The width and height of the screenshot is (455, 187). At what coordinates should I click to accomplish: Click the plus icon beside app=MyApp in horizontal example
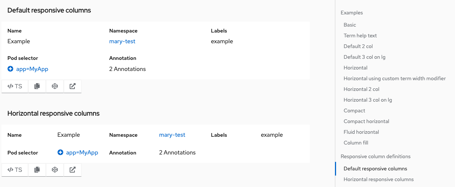pyautogui.click(x=60, y=152)
